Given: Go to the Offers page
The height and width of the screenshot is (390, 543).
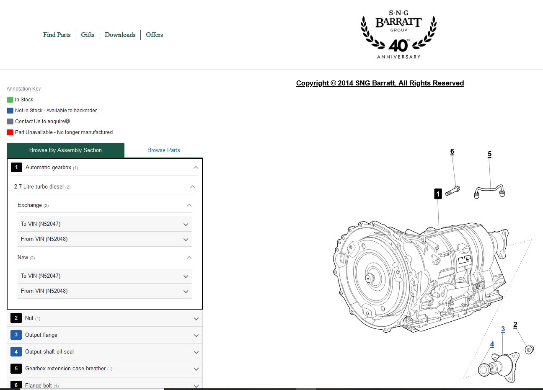Looking at the screenshot, I should coord(154,35).
